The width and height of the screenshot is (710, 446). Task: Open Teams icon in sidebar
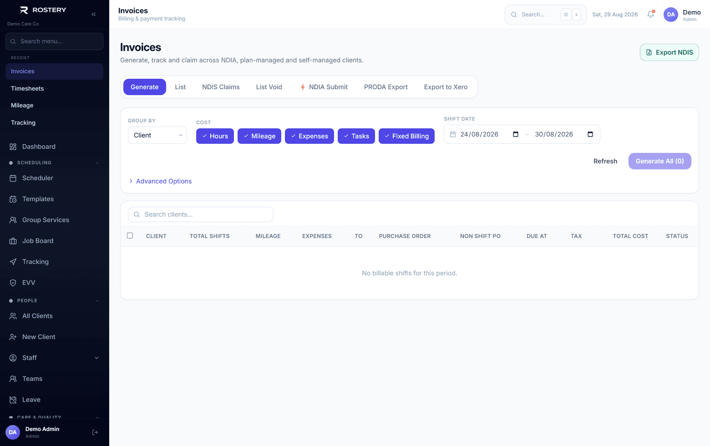[x=13, y=379]
